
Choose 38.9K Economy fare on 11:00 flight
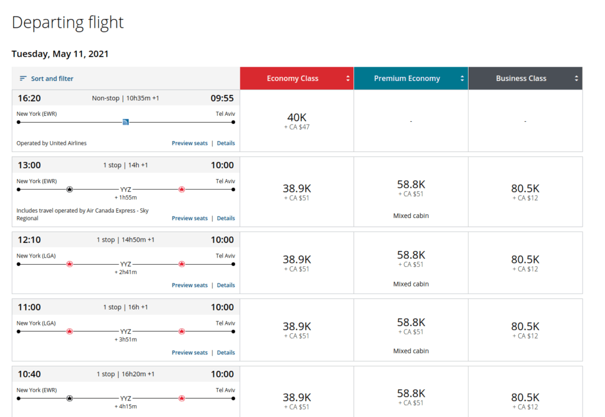(297, 330)
